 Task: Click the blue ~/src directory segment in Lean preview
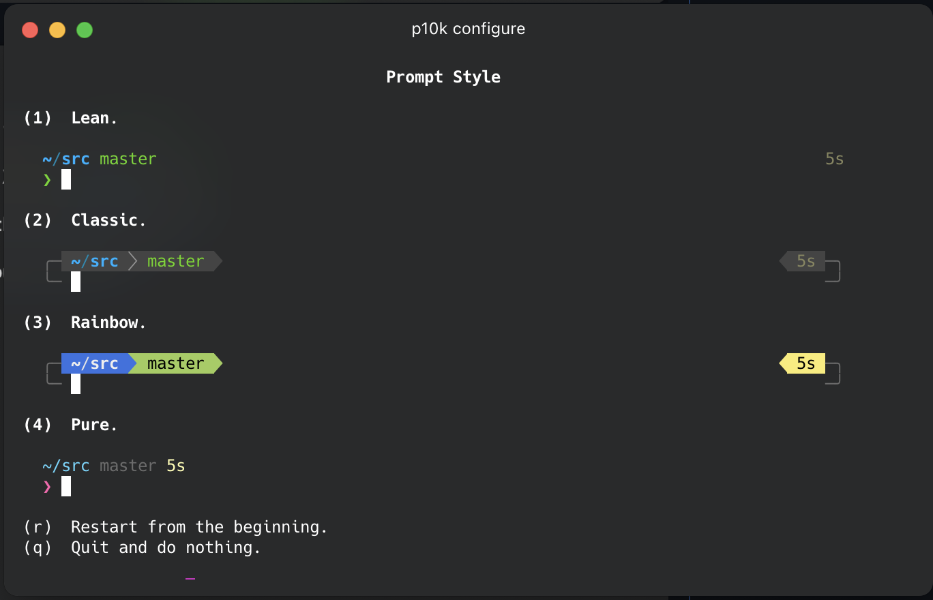pyautogui.click(x=65, y=158)
